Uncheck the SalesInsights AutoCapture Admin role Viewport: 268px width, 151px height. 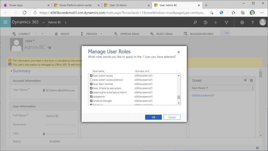click(91, 92)
